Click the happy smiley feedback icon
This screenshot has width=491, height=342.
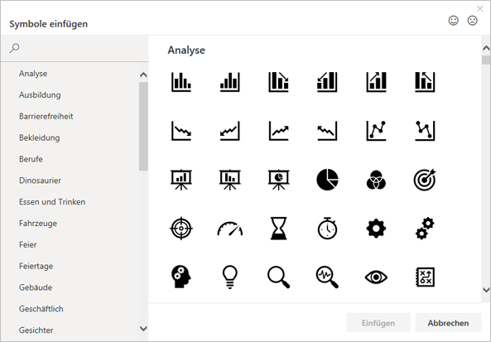[x=454, y=21]
